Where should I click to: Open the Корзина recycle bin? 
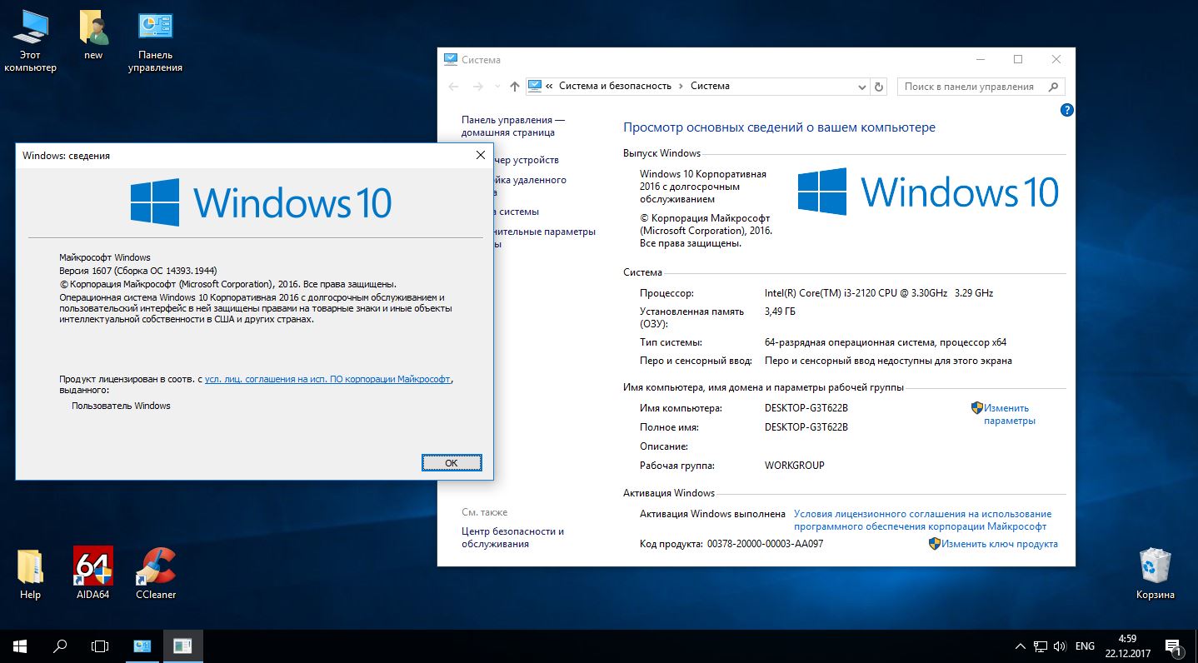[x=1155, y=575]
